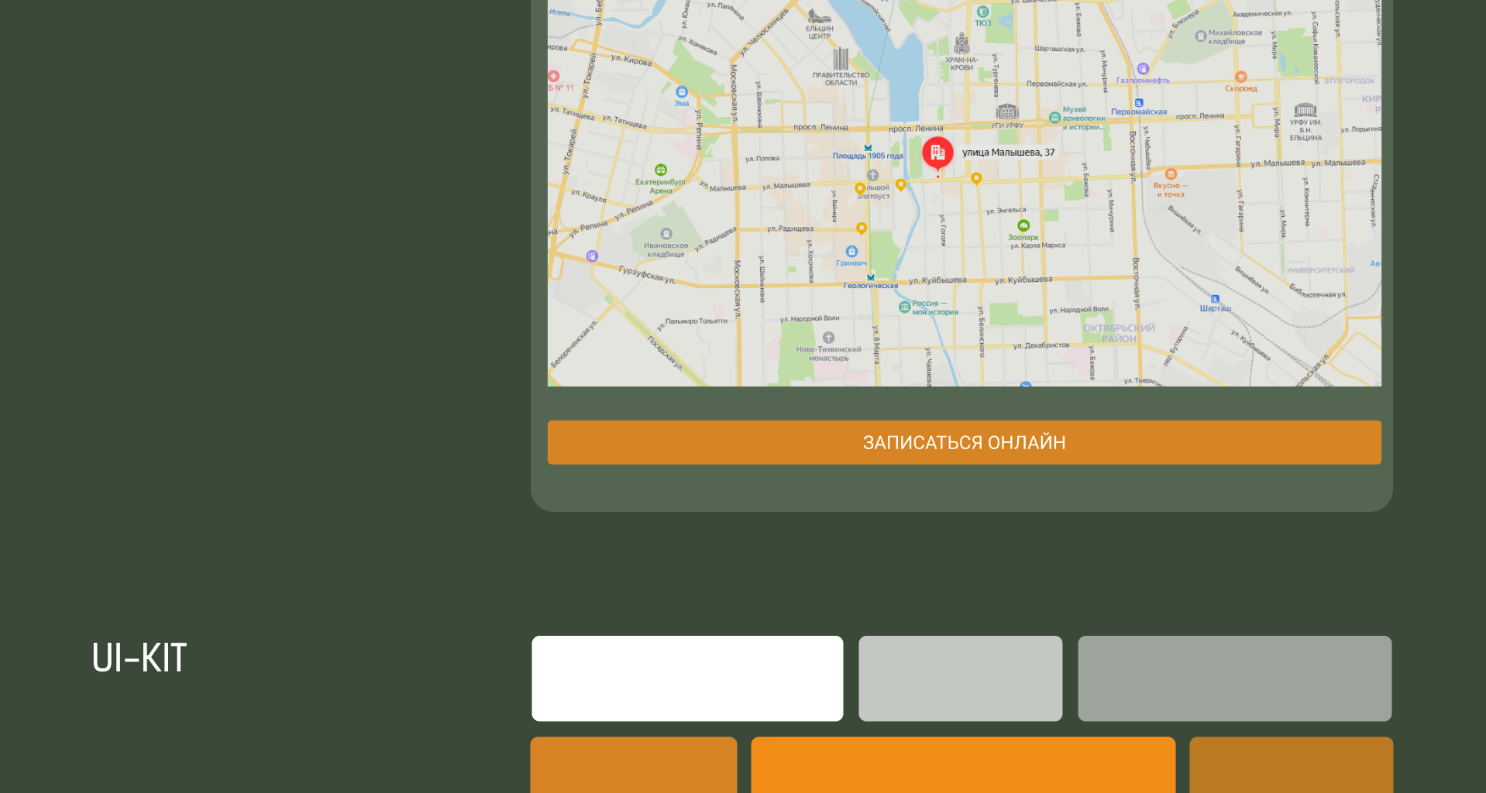
Task: Click the Гринвич shopping bag icon
Action: tap(851, 252)
